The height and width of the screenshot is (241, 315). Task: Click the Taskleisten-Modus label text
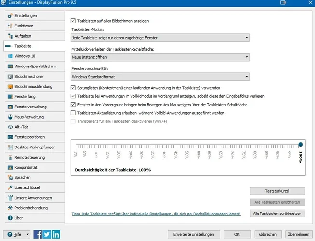point(88,30)
